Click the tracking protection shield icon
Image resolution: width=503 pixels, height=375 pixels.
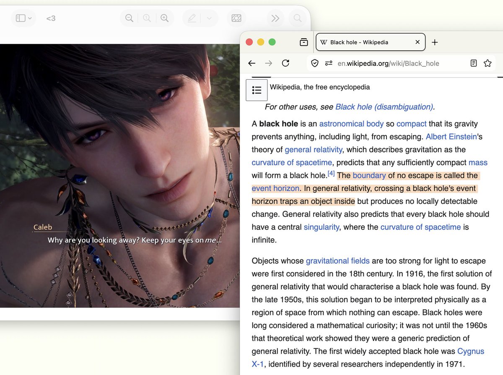315,63
